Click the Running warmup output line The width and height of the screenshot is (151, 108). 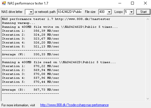18,23
